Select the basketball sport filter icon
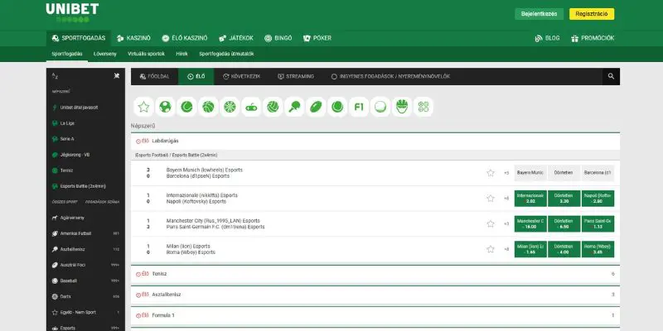This screenshot has height=331, width=663. 208,107
